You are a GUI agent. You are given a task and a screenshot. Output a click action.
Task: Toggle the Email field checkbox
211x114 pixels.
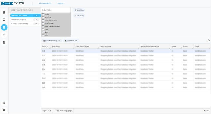click(x=43, y=35)
